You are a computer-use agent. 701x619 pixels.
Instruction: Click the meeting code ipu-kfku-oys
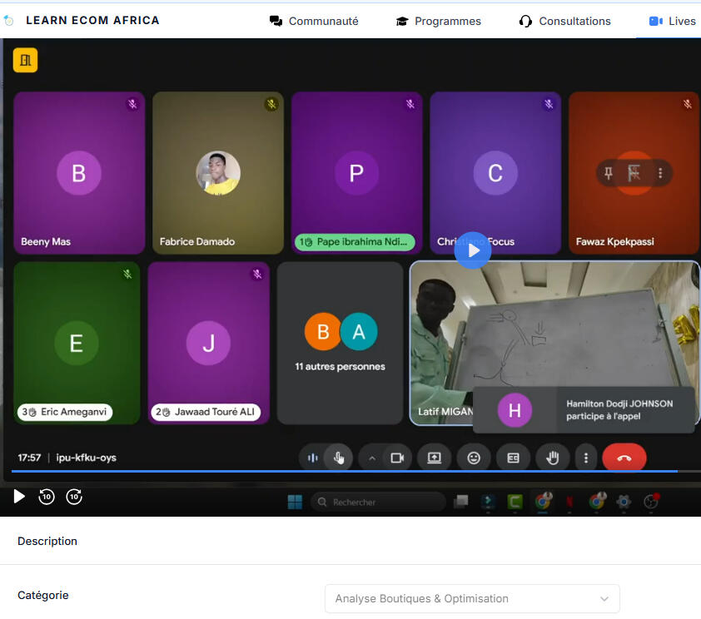point(87,458)
